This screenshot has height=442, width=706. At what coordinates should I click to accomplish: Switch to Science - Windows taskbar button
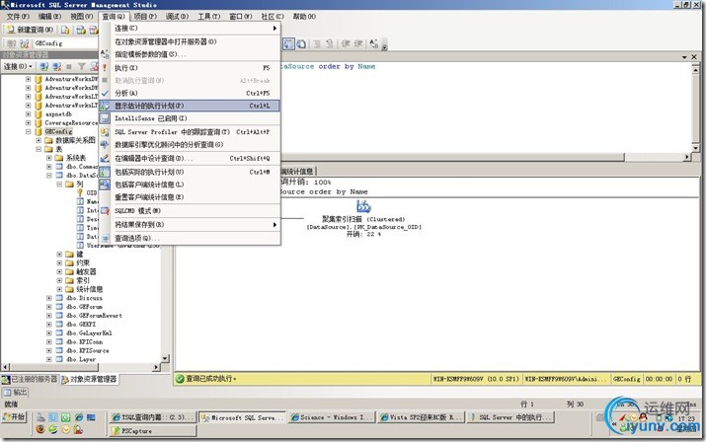click(x=332, y=417)
